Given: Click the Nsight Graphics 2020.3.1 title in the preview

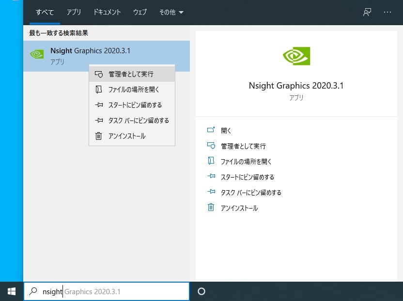Looking at the screenshot, I should pos(296,86).
